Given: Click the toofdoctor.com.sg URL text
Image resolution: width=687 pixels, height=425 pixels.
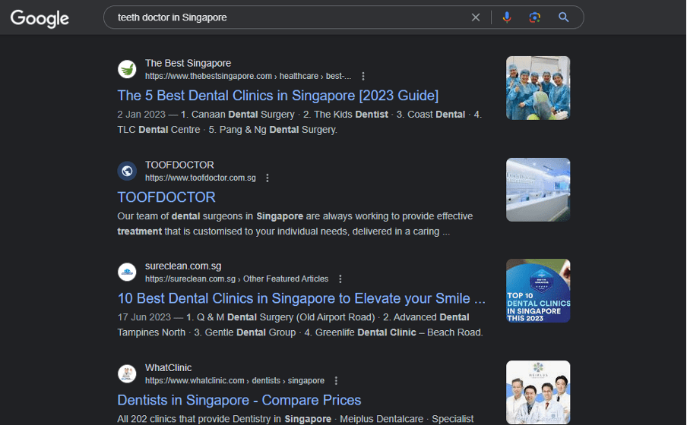Looking at the screenshot, I should [x=200, y=178].
